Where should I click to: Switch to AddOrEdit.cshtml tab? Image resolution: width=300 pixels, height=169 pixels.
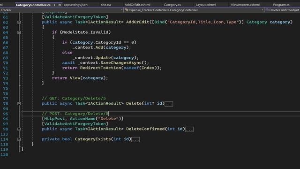137,5
